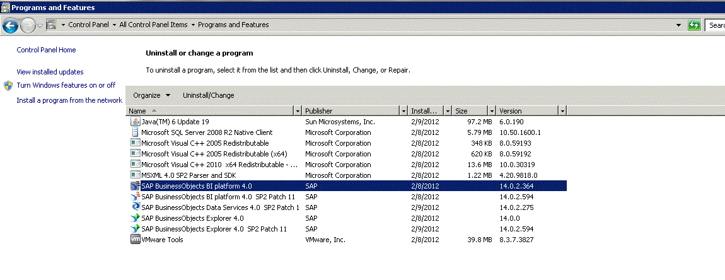This screenshot has width=725, height=280.
Task: Open the Publisher column filter dropdown
Action: pyautogui.click(x=403, y=111)
